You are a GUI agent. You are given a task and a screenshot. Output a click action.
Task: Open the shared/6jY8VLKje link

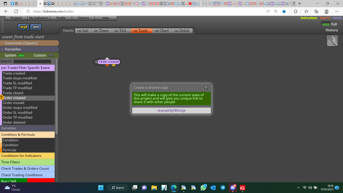171,110
